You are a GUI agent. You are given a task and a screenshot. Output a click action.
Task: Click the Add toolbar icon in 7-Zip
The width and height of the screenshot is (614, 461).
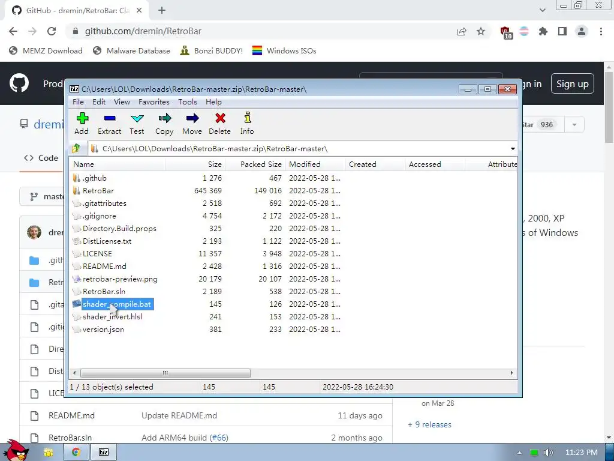click(x=82, y=118)
